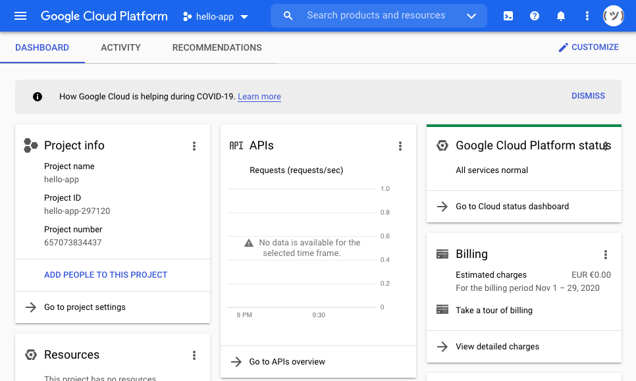Image resolution: width=636 pixels, height=381 pixels.
Task: Open the search magnifier icon
Action: 288,15
